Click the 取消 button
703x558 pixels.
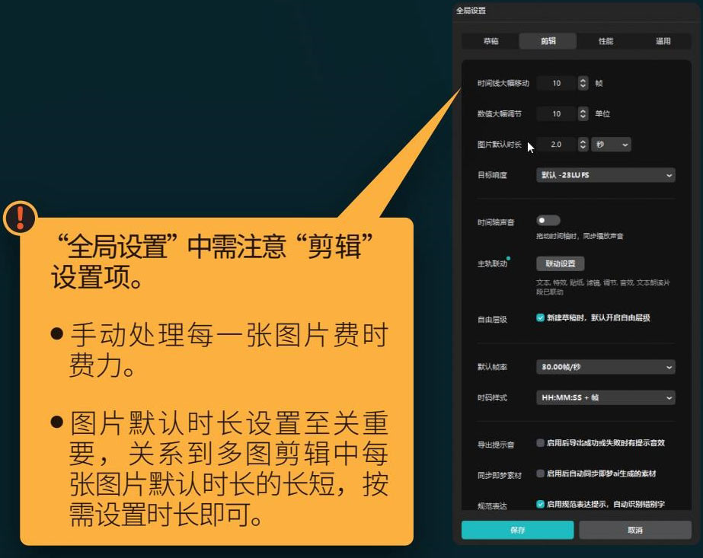[x=634, y=530]
